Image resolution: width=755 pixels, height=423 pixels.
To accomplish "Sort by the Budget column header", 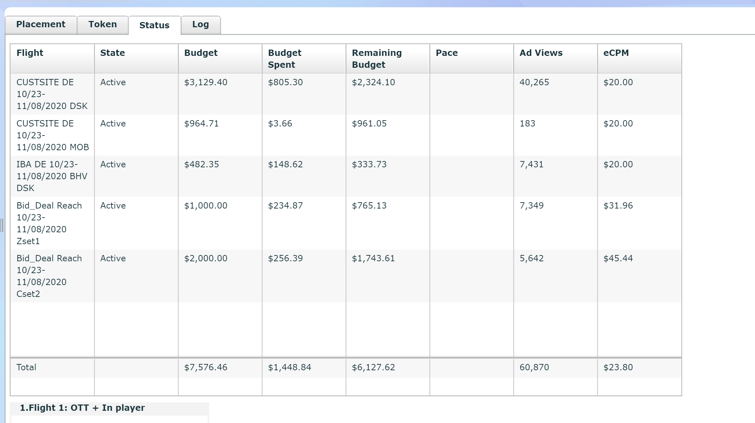I will [x=201, y=53].
